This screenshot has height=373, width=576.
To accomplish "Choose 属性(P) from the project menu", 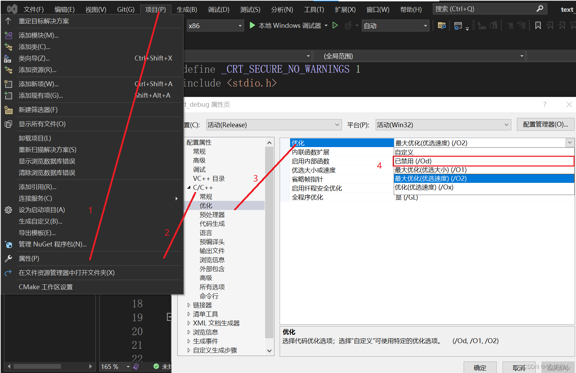I will point(92,259).
